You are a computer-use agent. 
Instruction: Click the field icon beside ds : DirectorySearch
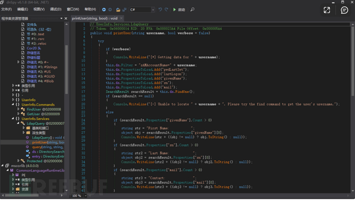[27, 152]
